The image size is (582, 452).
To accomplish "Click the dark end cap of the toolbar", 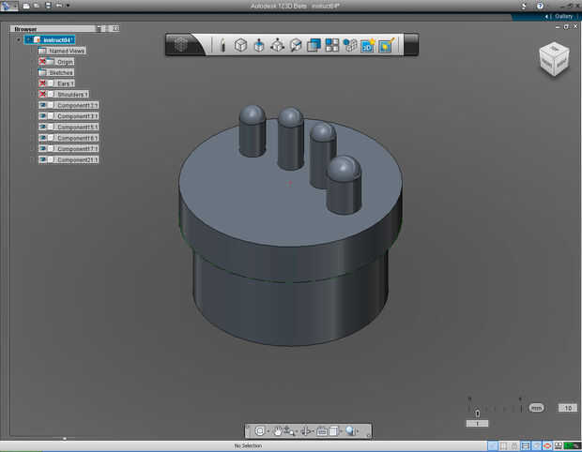I will tap(411, 45).
